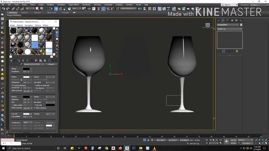
Task: Toggle Reflect on back side checkbox
Action: (x=34, y=85)
